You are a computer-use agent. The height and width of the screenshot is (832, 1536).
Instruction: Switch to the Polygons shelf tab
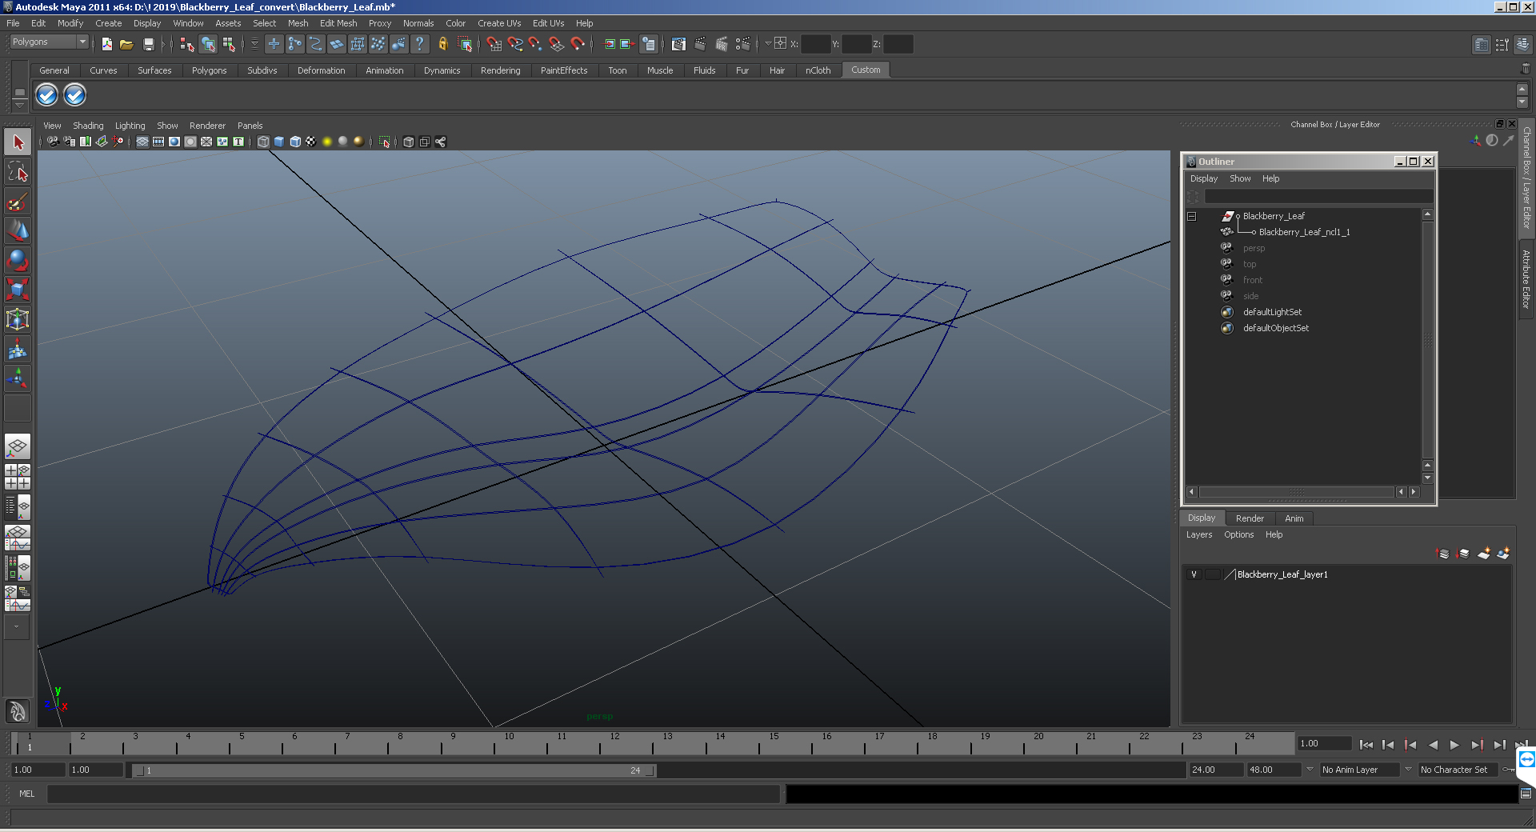(209, 70)
